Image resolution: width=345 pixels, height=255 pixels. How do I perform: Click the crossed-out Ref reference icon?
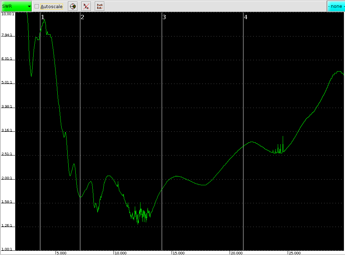86,6
